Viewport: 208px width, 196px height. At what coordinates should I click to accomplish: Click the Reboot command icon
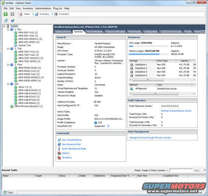tap(59, 153)
